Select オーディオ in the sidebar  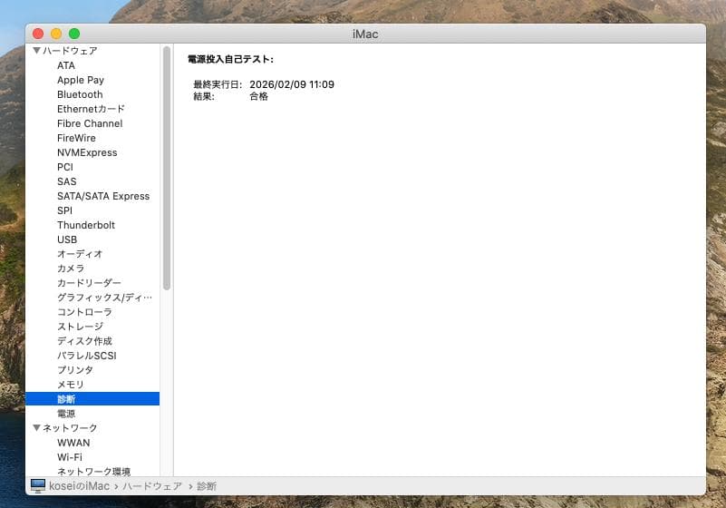pos(80,254)
